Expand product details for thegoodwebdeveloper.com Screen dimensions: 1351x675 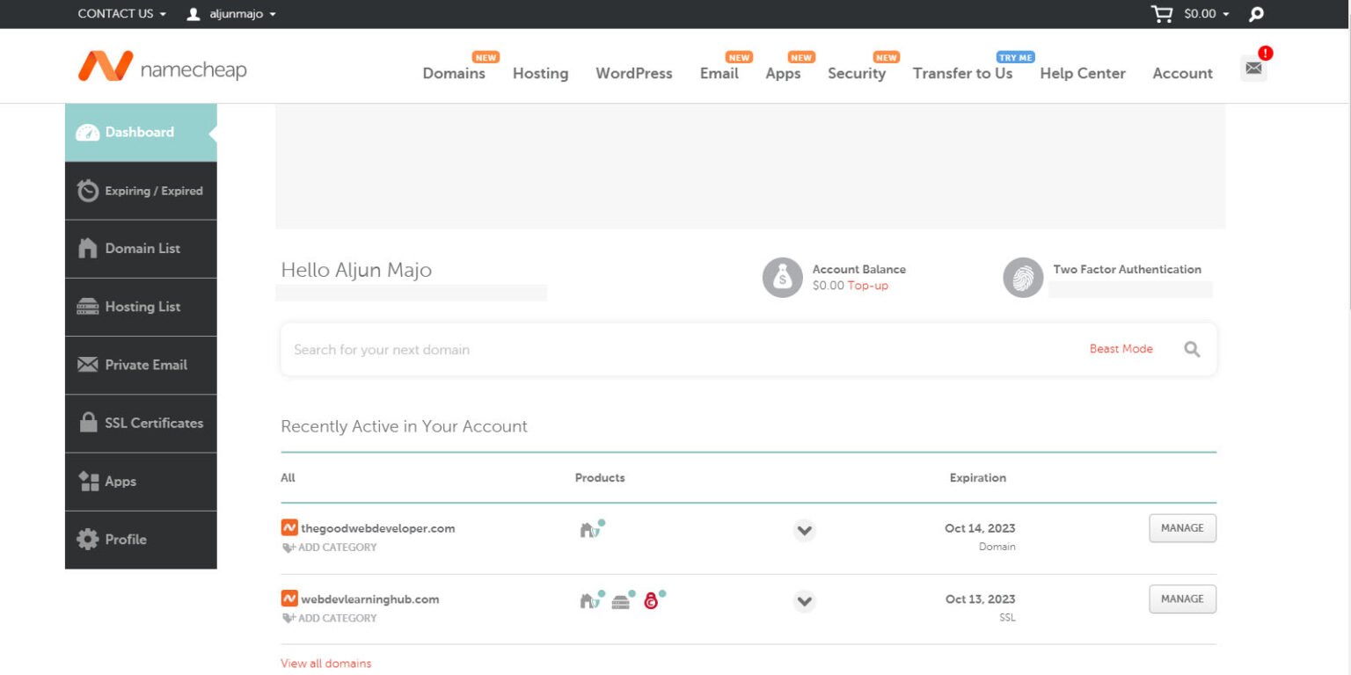pos(803,530)
